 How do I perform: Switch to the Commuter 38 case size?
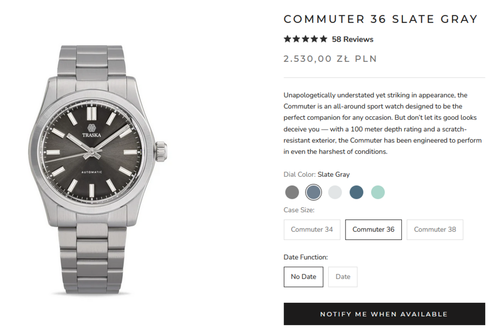click(435, 230)
